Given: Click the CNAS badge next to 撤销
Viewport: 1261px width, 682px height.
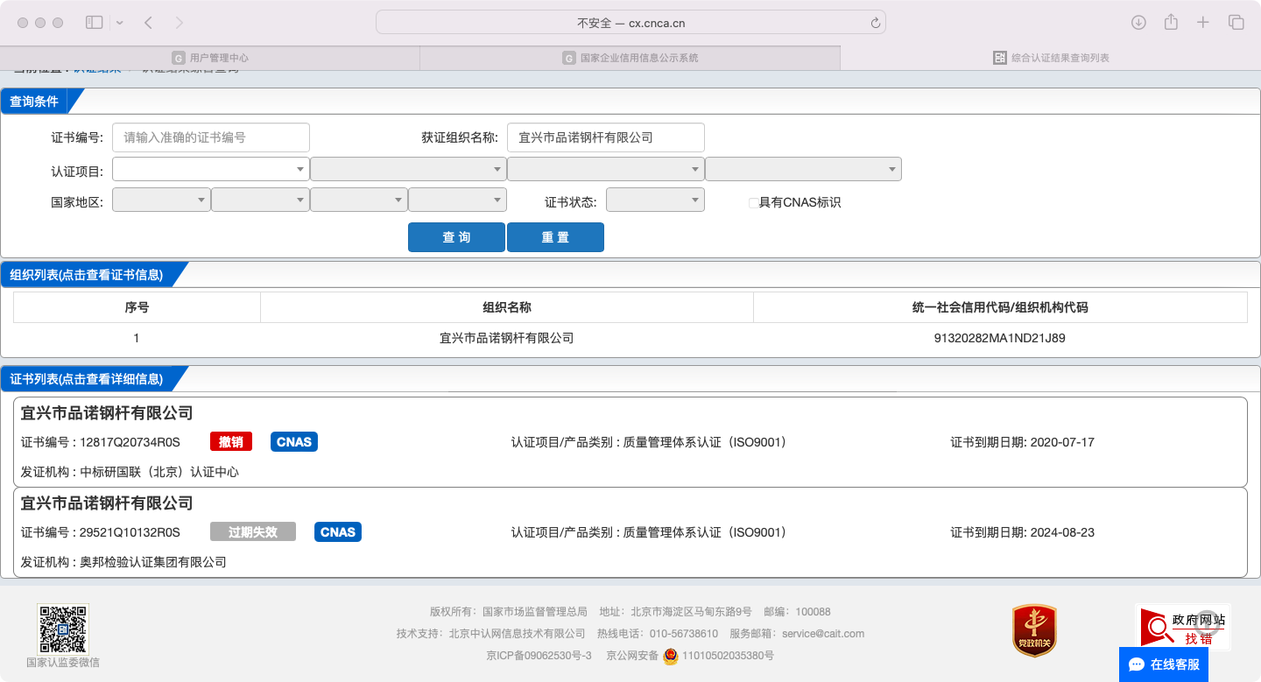Looking at the screenshot, I should click(294, 442).
